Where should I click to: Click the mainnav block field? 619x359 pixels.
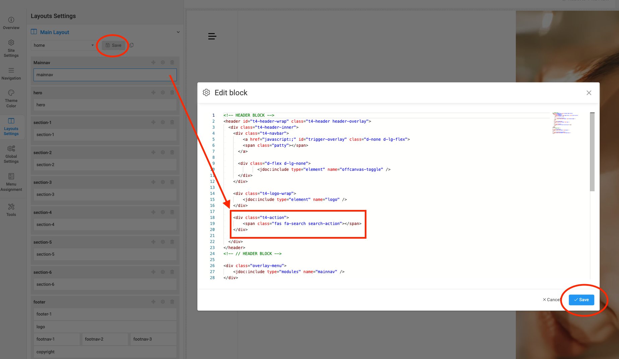[105, 75]
